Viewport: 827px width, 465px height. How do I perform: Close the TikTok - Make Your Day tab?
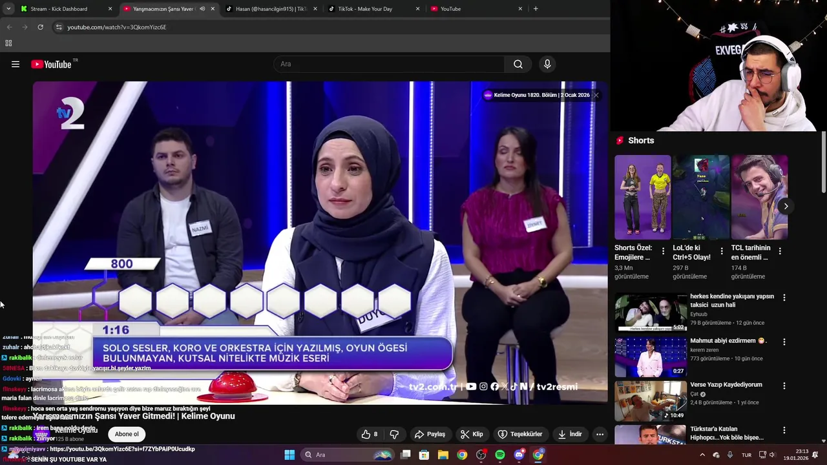417,9
